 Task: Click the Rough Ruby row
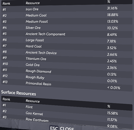pyautogui.click(x=67, y=78)
